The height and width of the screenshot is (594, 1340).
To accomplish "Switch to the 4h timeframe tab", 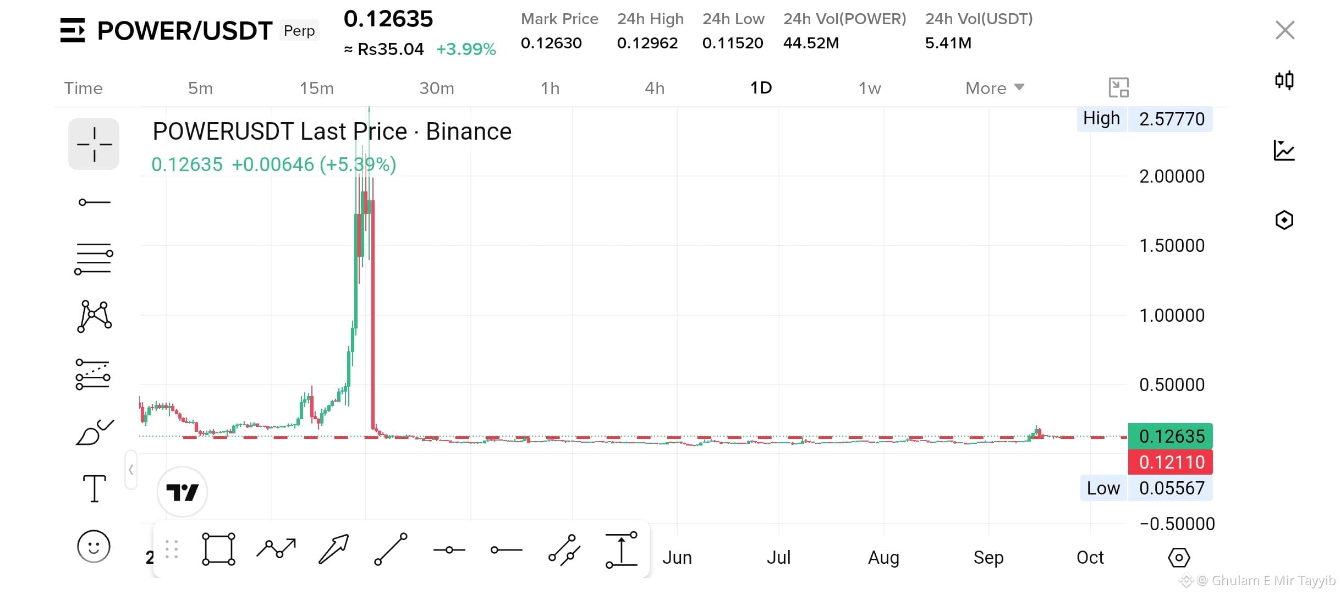I will pos(655,88).
